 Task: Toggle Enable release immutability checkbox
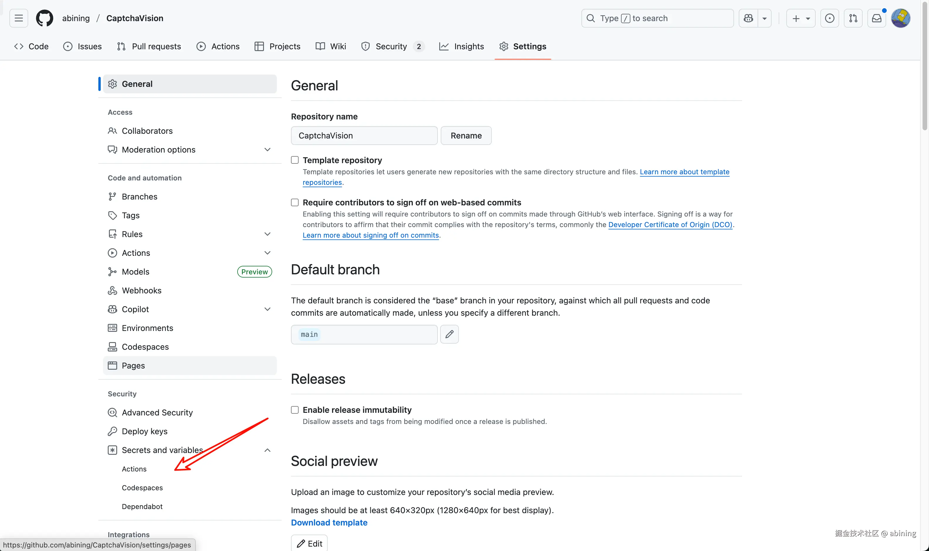coord(294,410)
